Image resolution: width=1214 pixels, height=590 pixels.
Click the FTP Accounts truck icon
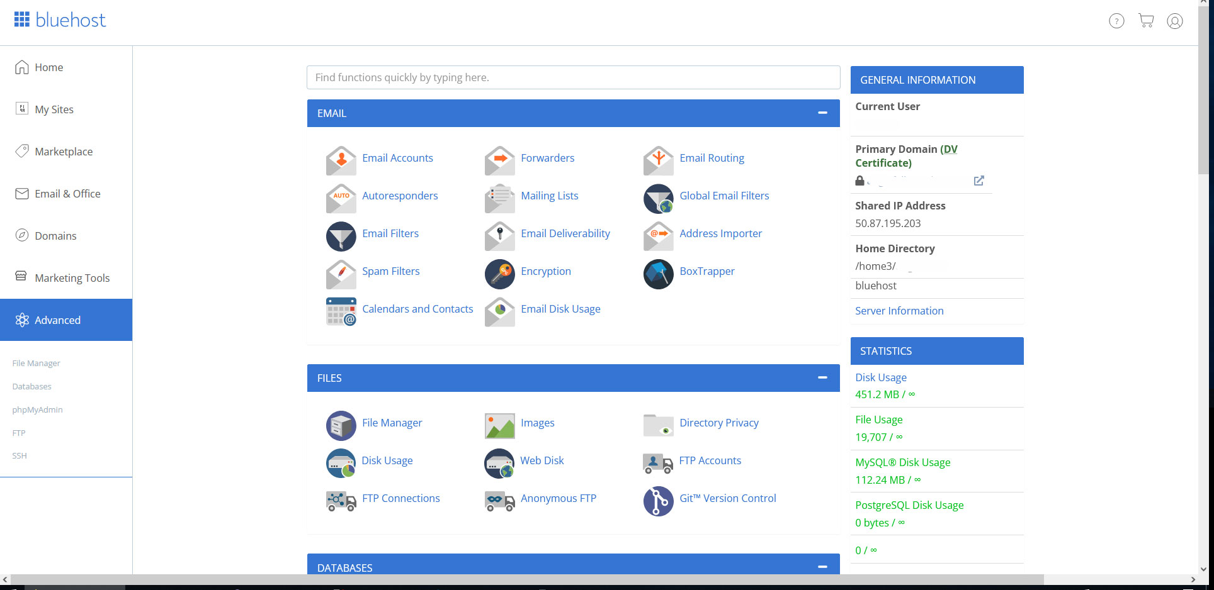pyautogui.click(x=659, y=464)
